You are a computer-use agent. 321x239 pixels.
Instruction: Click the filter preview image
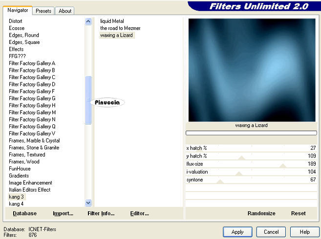[252, 70]
